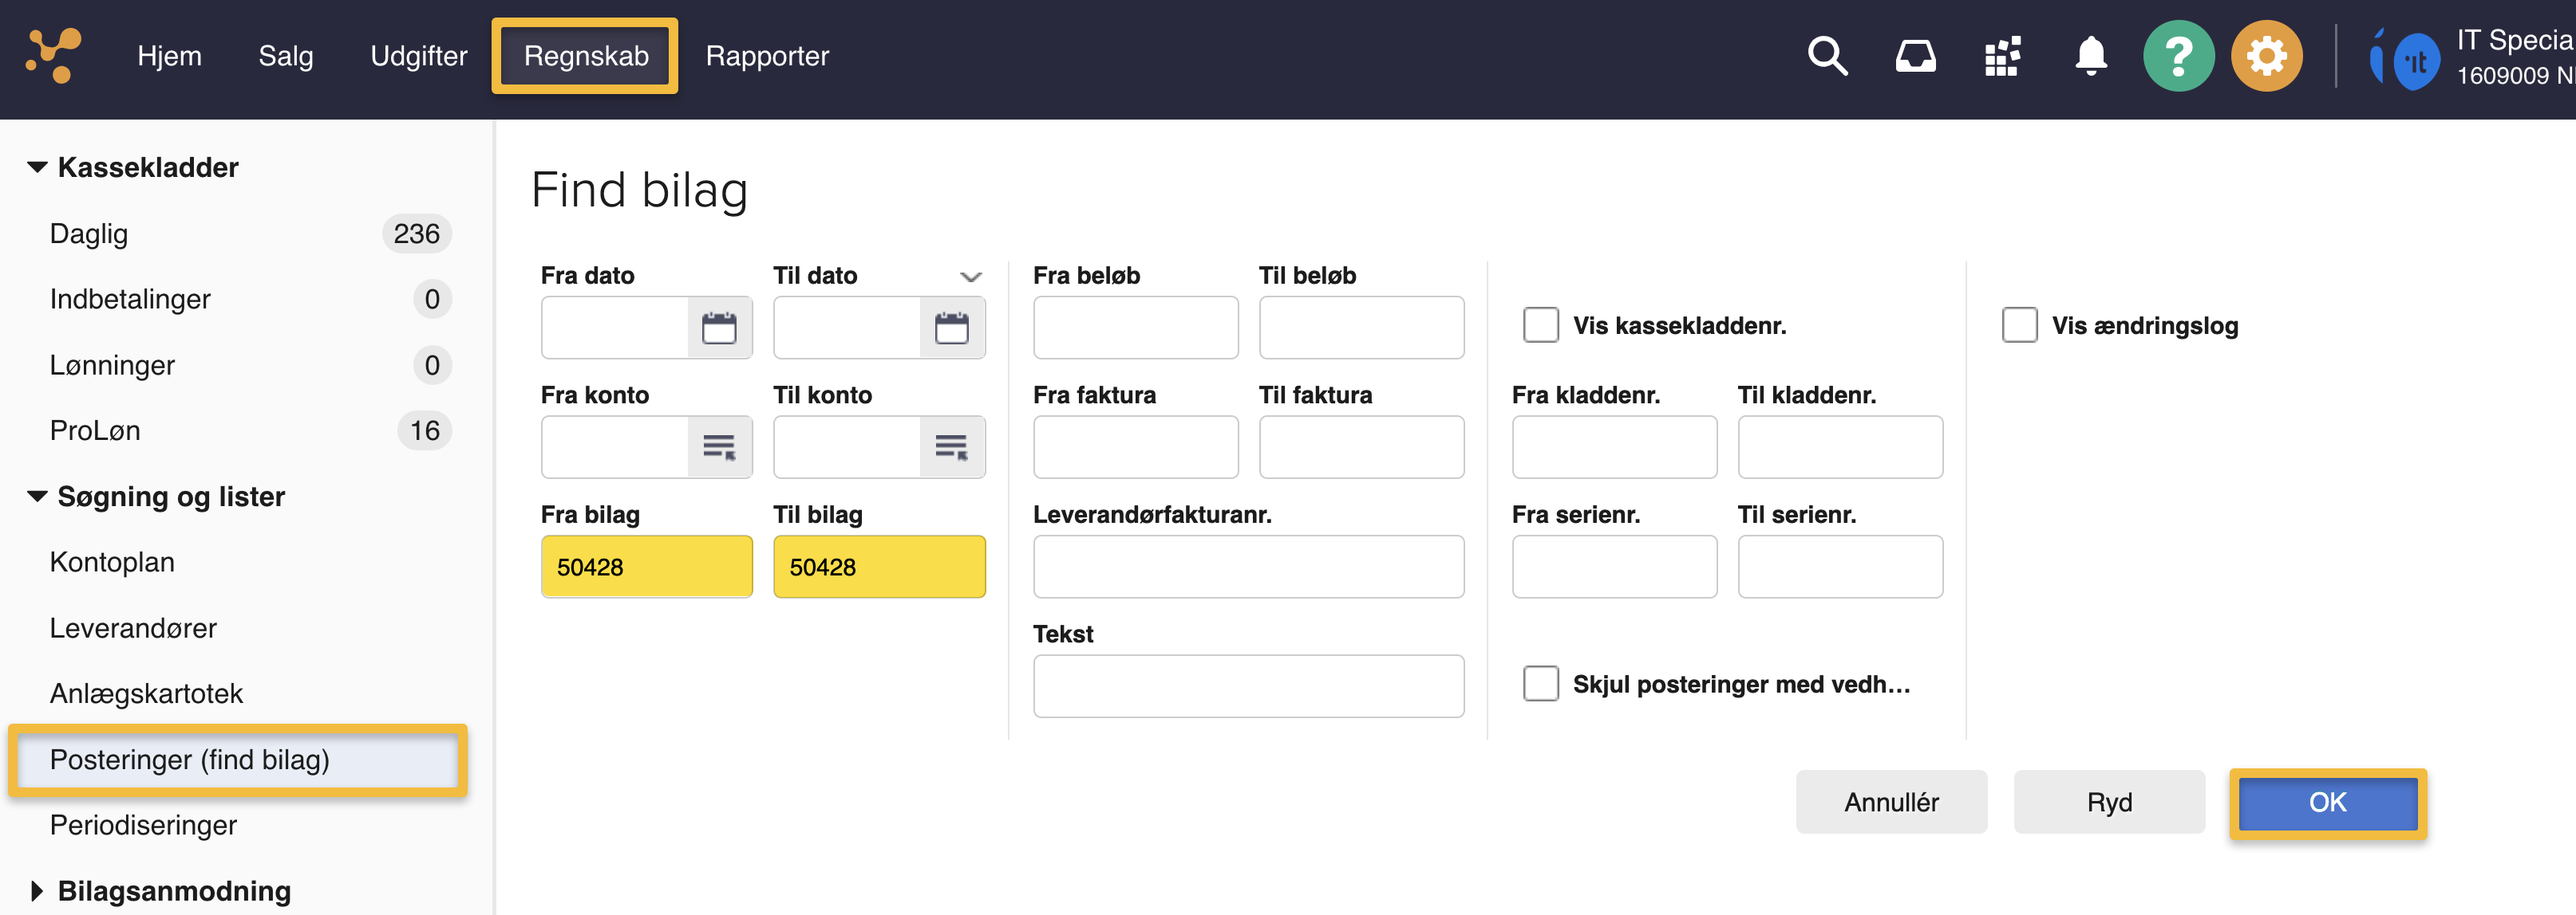The image size is (2576, 915).
Task: Open the Fra dato calendar picker
Action: point(719,328)
